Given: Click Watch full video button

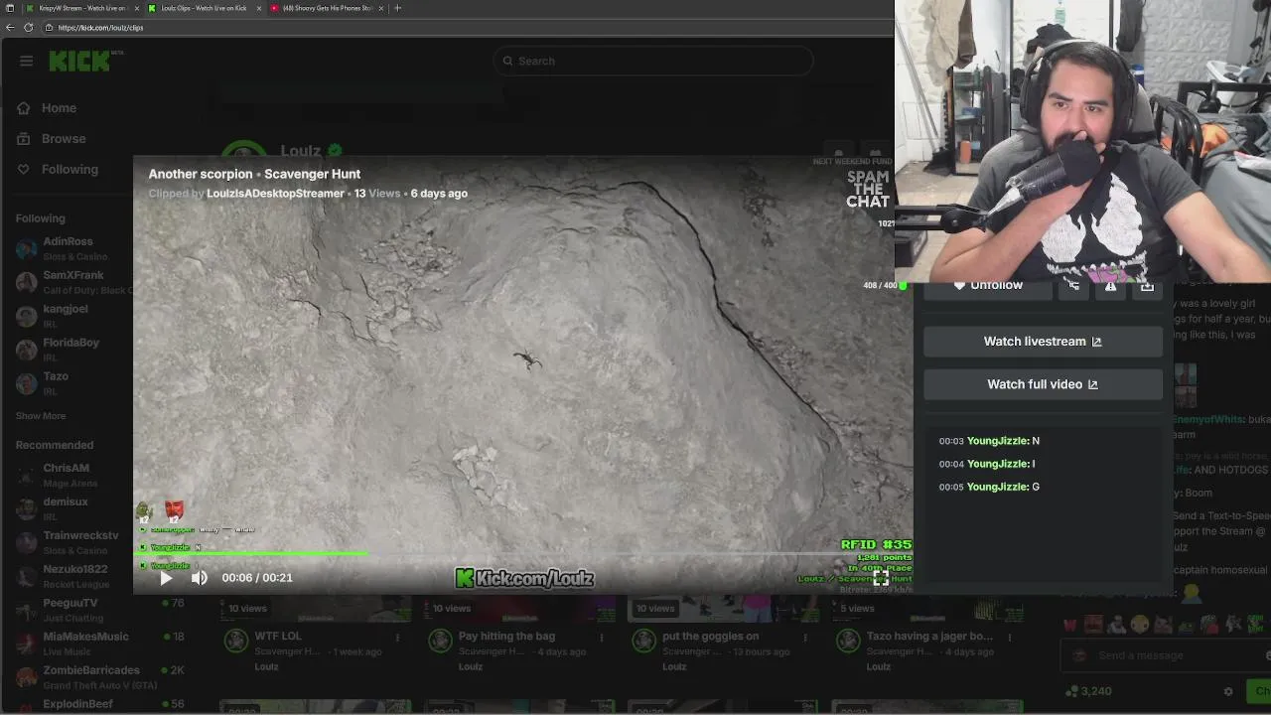Looking at the screenshot, I should 1043,384.
